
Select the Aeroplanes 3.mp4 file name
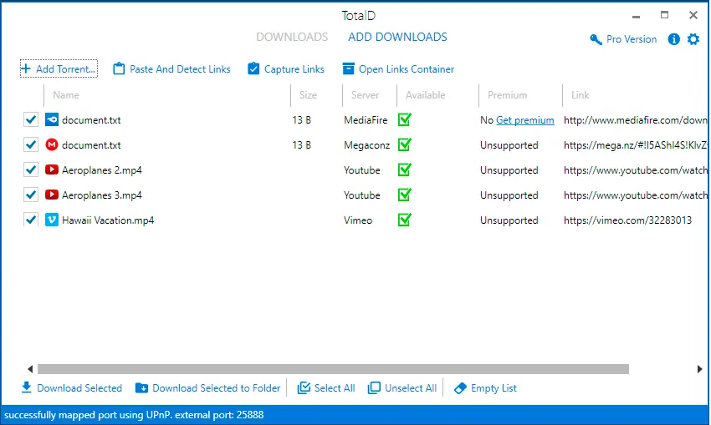[102, 195]
